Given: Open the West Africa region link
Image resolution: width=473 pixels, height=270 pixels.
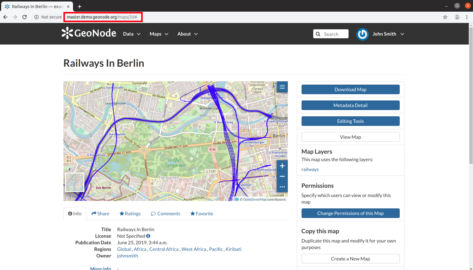Looking at the screenshot, I should tap(194, 249).
